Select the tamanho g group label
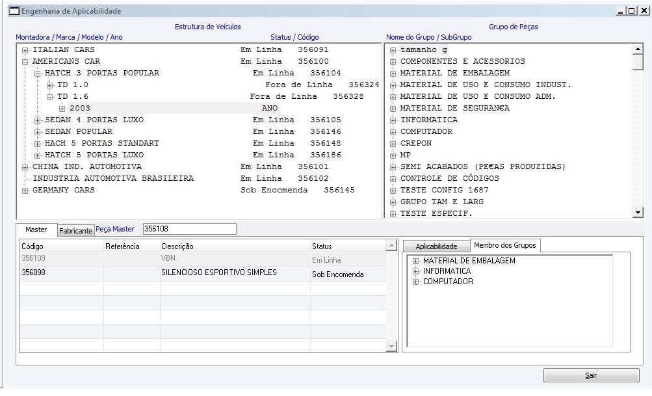The height and width of the screenshot is (396, 652). pos(424,50)
